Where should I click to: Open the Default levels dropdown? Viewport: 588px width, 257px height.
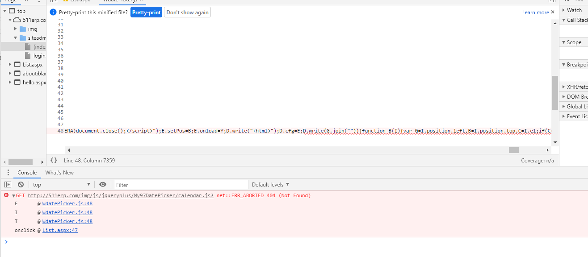270,185
